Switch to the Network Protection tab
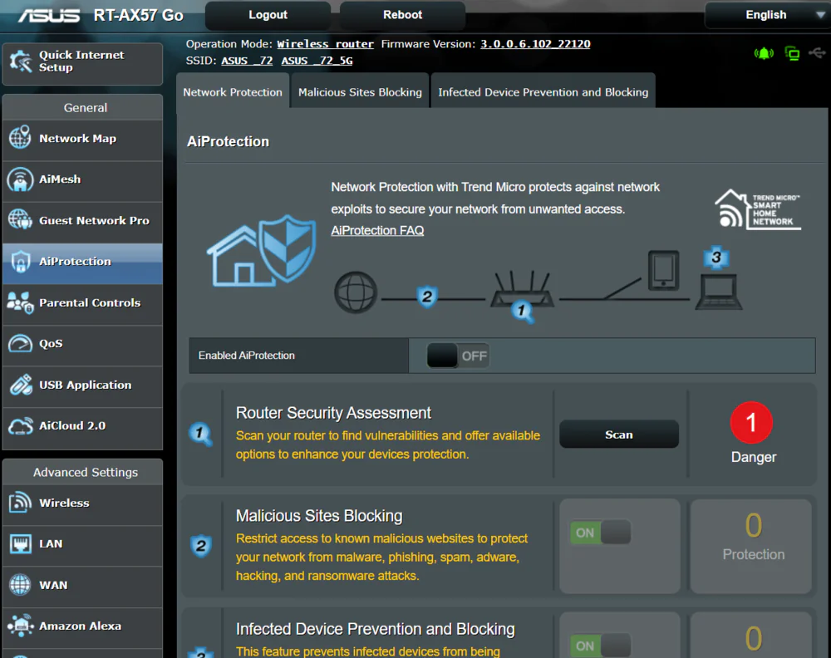831x658 pixels. (x=233, y=91)
